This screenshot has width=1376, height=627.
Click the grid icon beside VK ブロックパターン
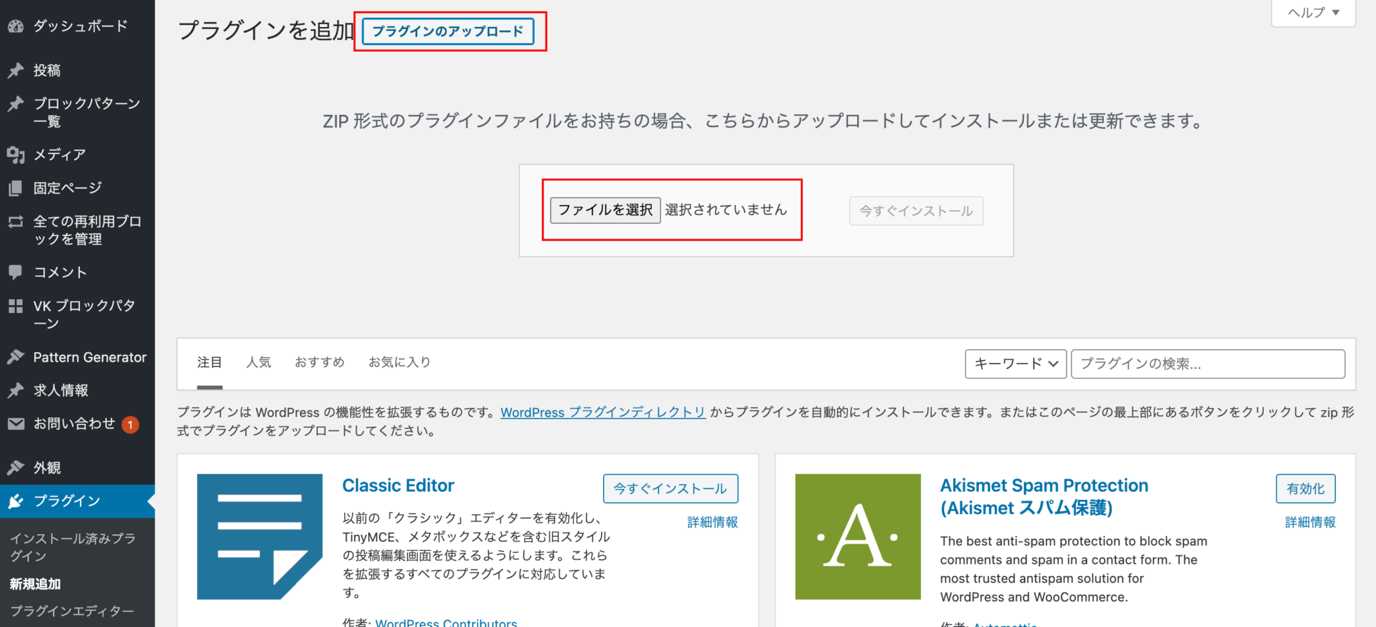tap(15, 306)
